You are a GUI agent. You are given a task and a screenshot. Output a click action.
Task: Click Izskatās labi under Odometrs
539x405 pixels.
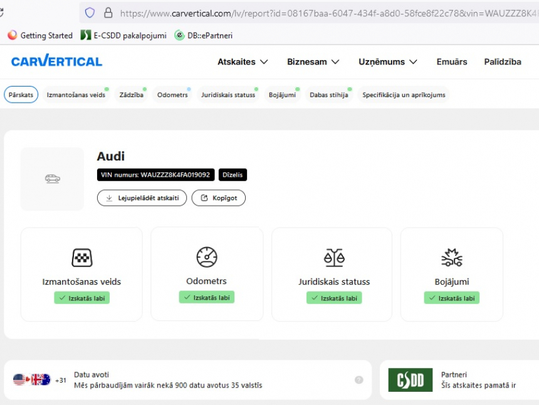(x=207, y=297)
